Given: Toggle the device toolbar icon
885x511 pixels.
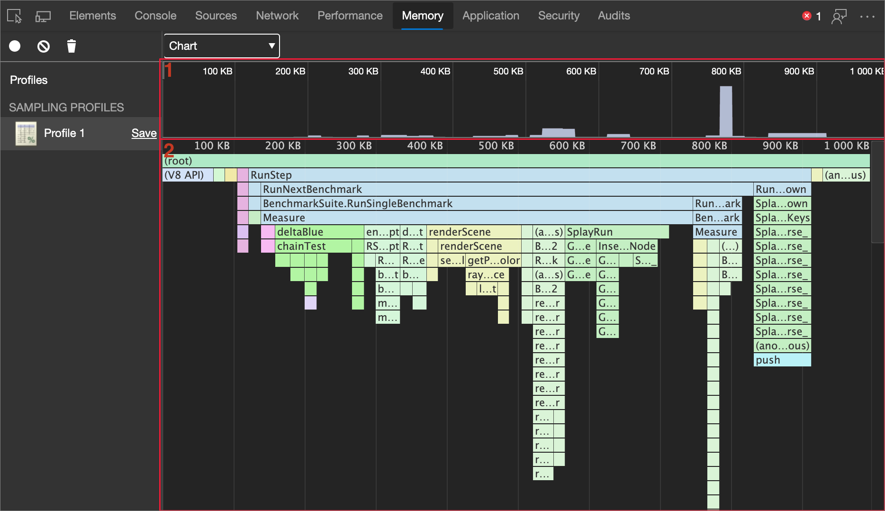Looking at the screenshot, I should pyautogui.click(x=43, y=15).
